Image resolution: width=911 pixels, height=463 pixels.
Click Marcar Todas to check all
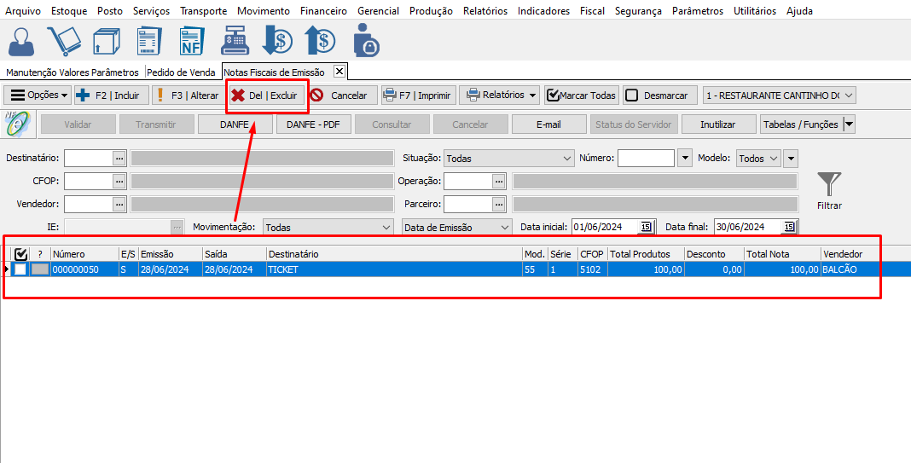[x=581, y=95]
